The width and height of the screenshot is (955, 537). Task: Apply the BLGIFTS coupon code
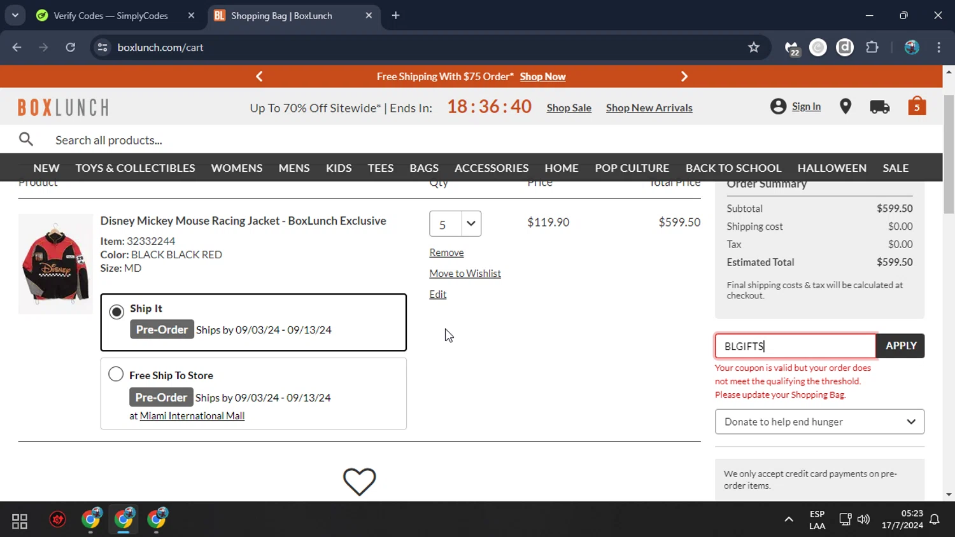click(901, 346)
